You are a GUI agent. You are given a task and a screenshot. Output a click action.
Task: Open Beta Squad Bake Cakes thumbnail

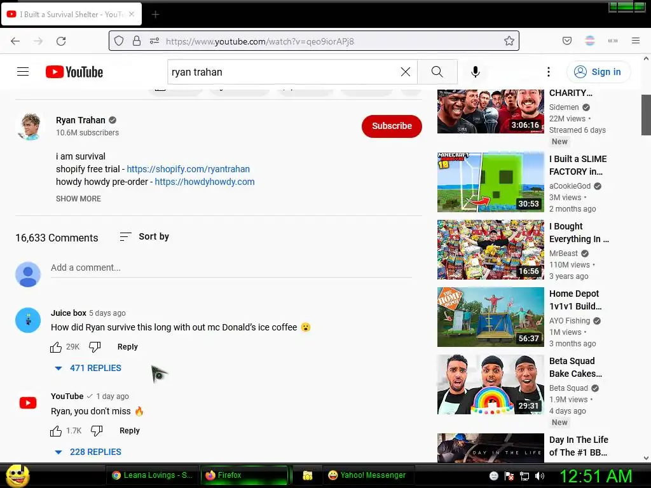490,384
